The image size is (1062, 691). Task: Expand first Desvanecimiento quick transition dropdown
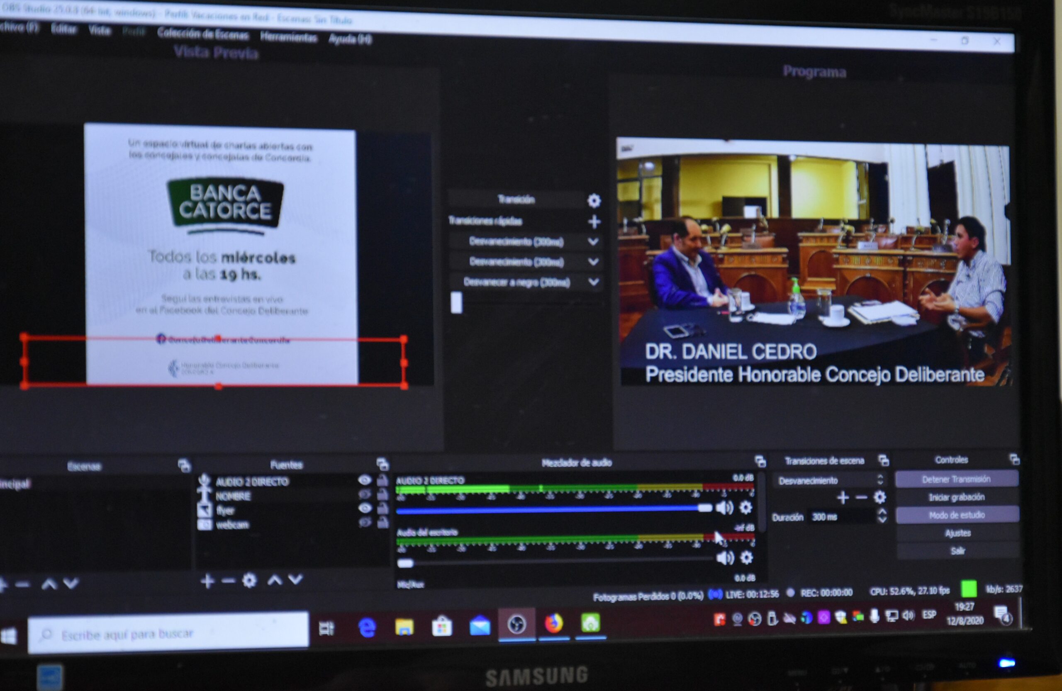click(593, 242)
